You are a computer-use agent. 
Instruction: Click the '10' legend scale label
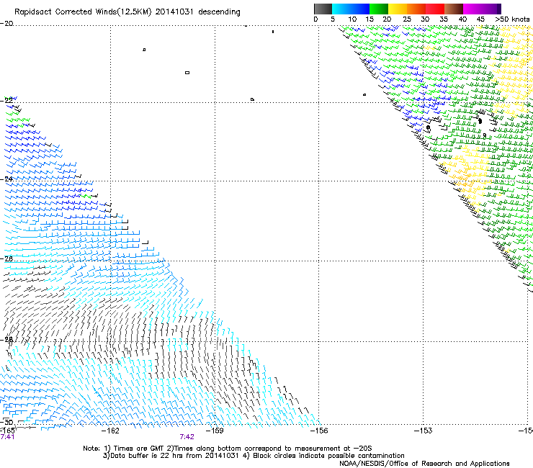(352, 19)
